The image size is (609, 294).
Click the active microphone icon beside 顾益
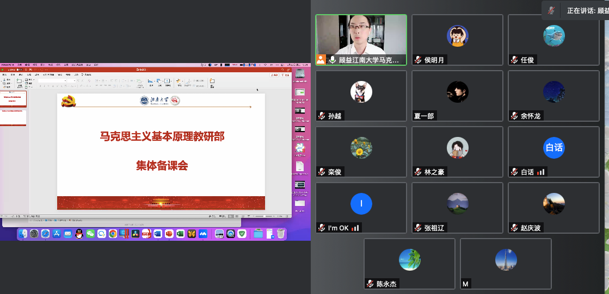(x=332, y=60)
